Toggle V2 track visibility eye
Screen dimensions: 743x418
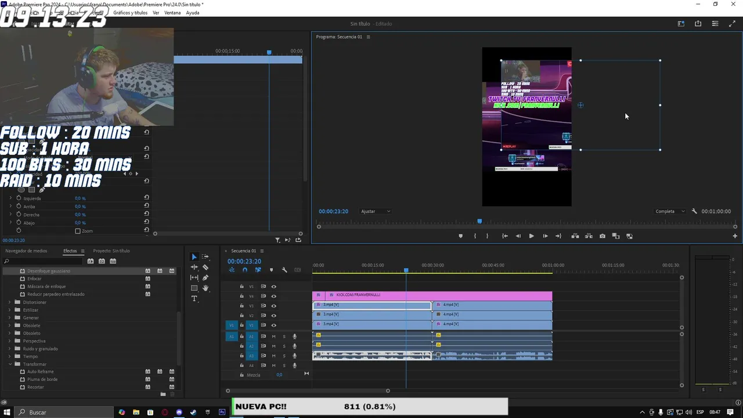coord(274,315)
